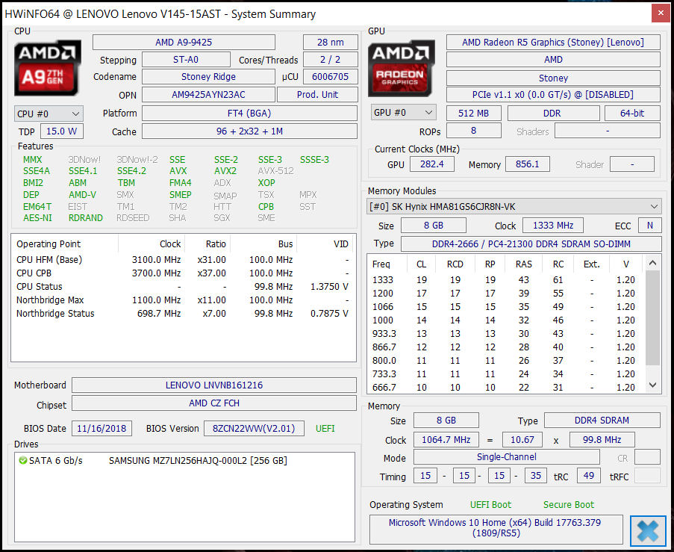This screenshot has width=674, height=552.
Task: Click the UEFI label beside BIOS Version
Action: (325, 429)
